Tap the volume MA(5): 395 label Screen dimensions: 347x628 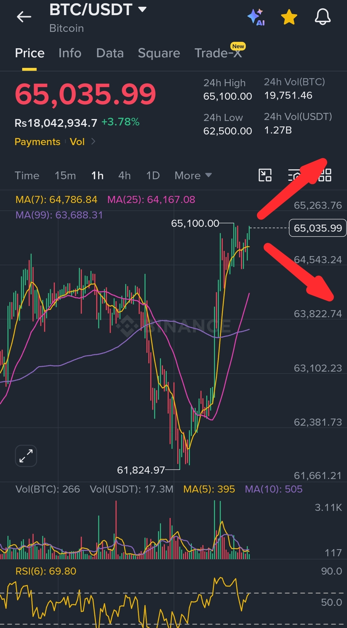[x=209, y=489]
